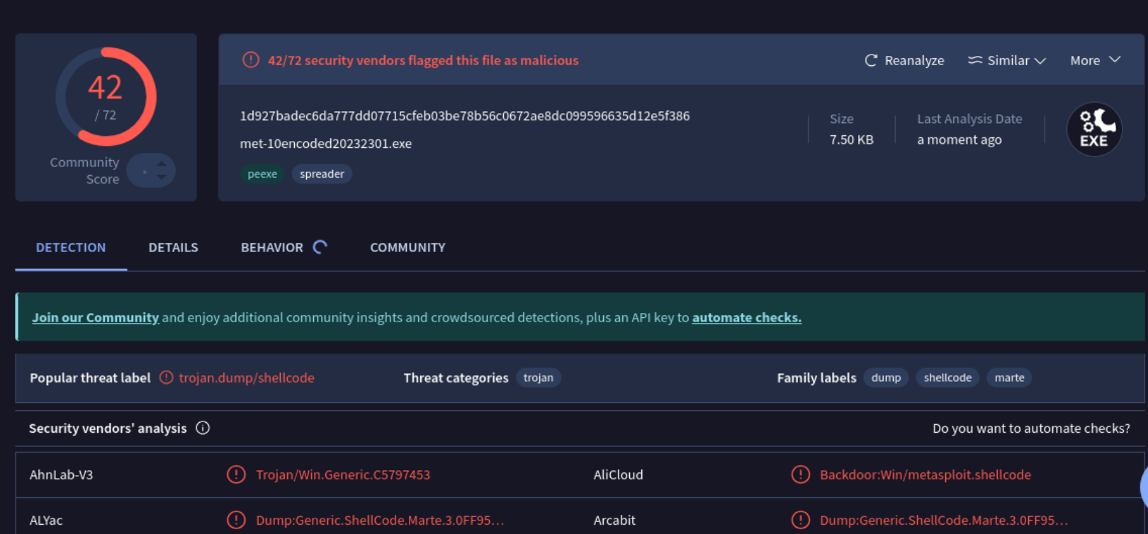The width and height of the screenshot is (1148, 534).
Task: Switch to the Details tab
Action: [173, 247]
